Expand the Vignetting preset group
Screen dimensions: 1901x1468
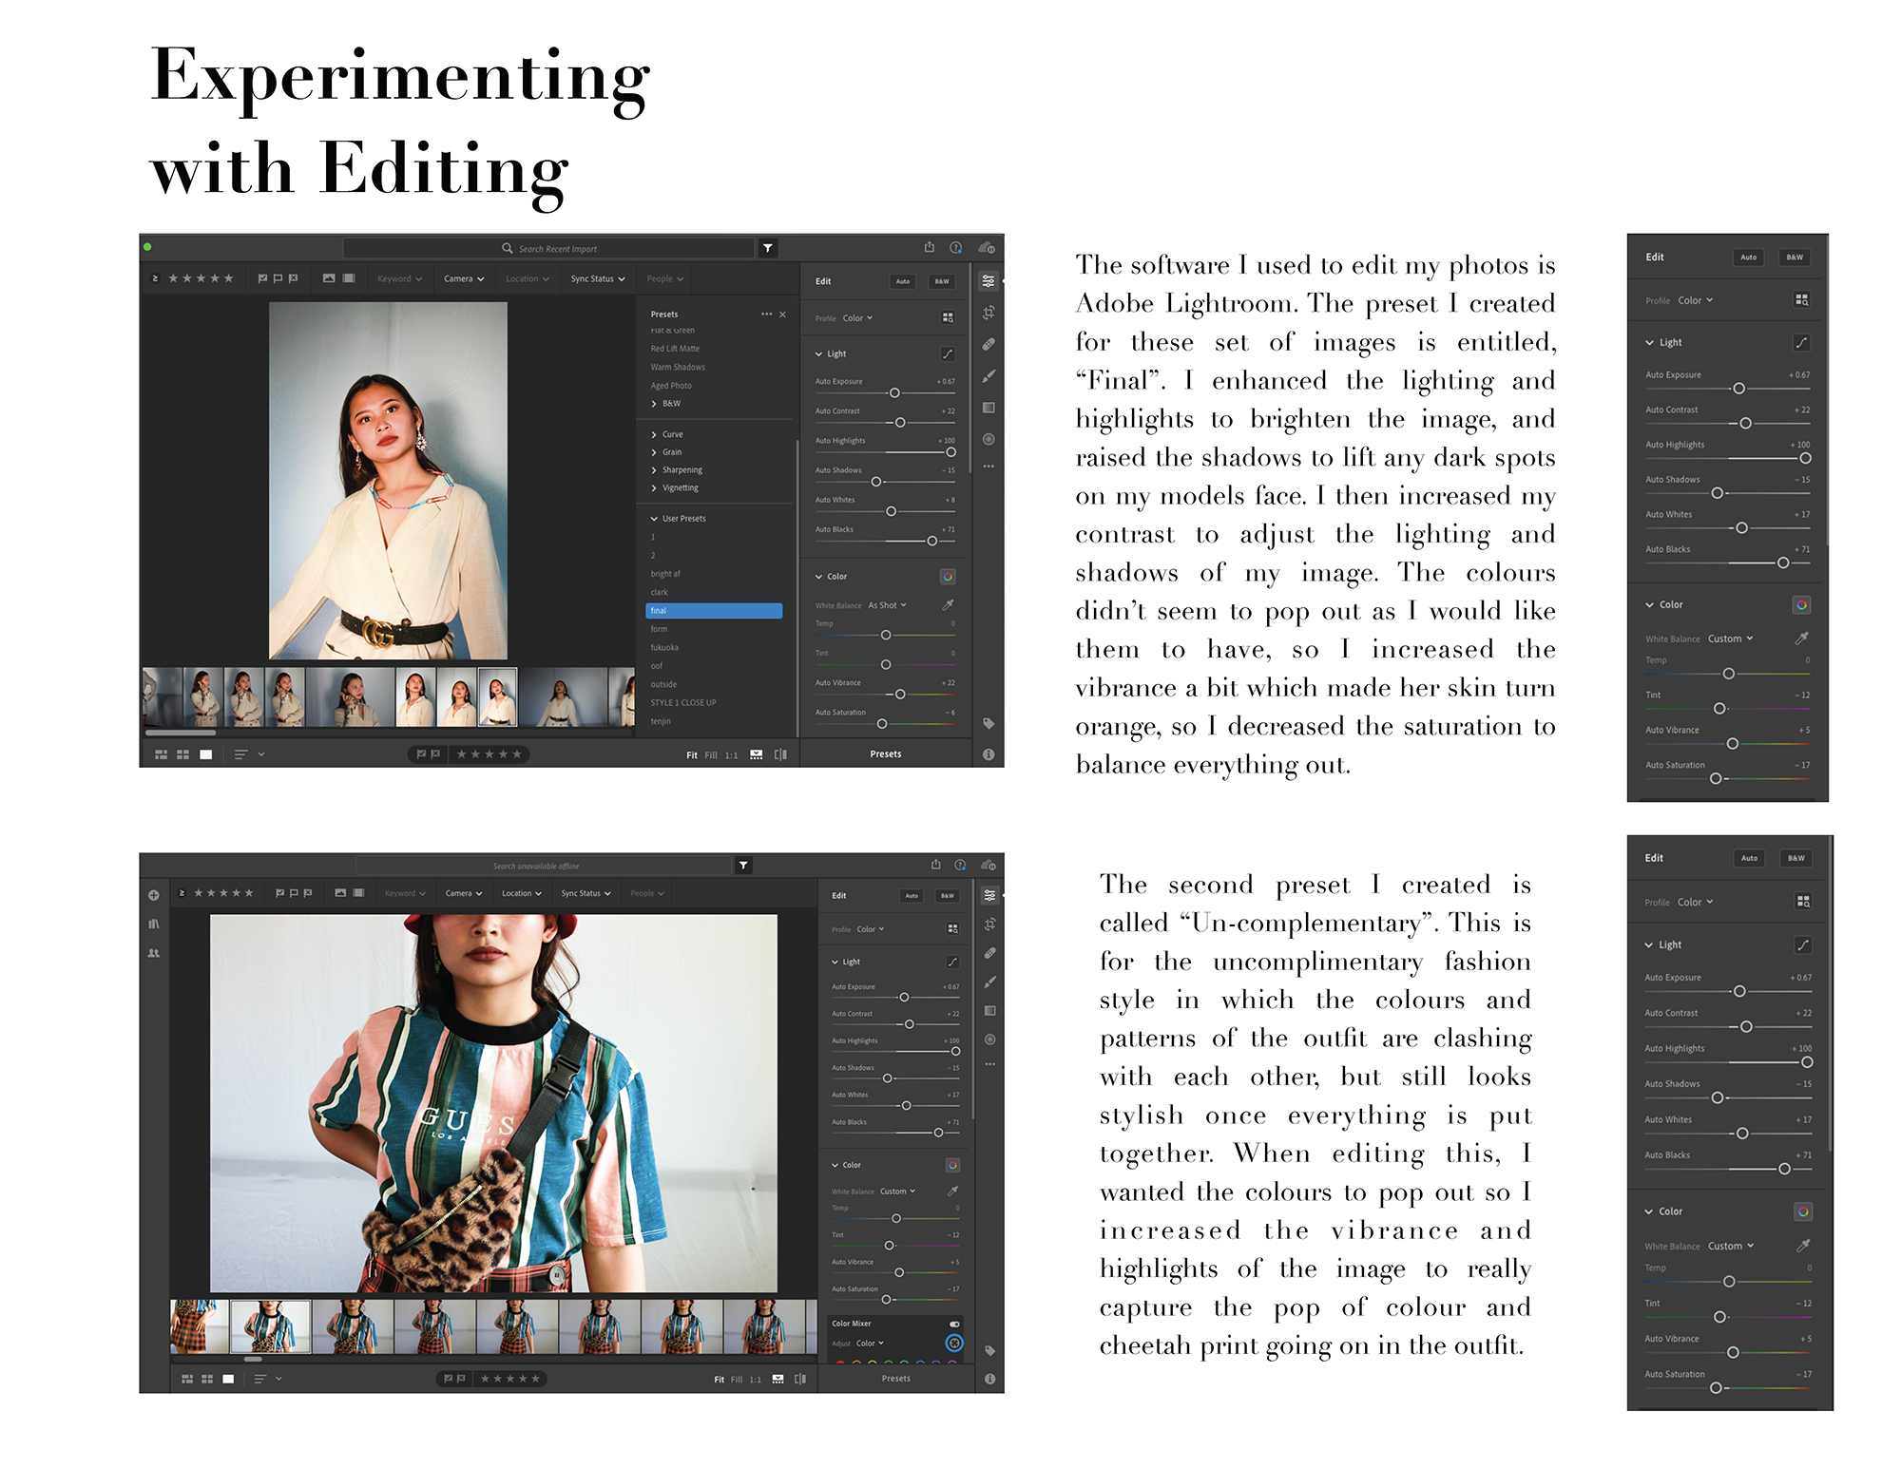pyautogui.click(x=674, y=488)
